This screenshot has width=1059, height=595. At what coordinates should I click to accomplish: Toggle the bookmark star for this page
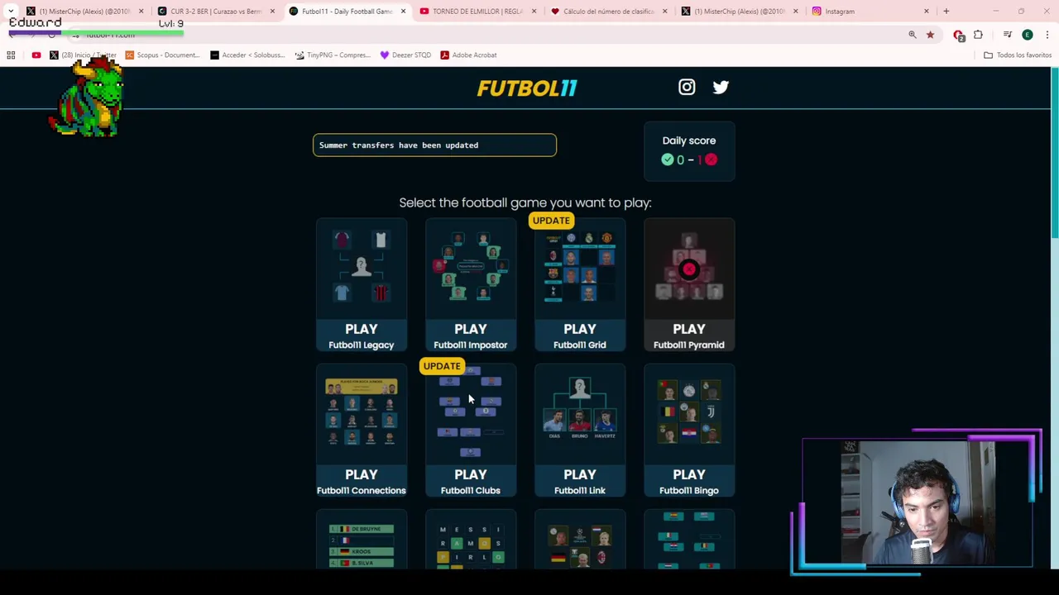point(930,35)
